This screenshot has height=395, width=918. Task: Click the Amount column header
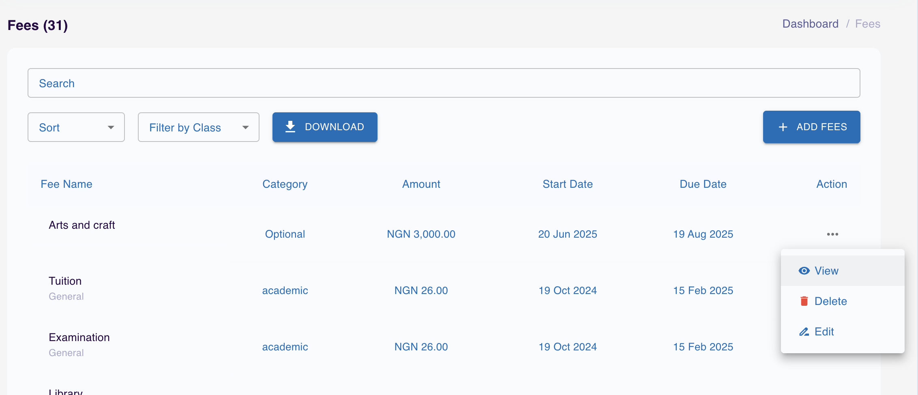click(x=421, y=184)
